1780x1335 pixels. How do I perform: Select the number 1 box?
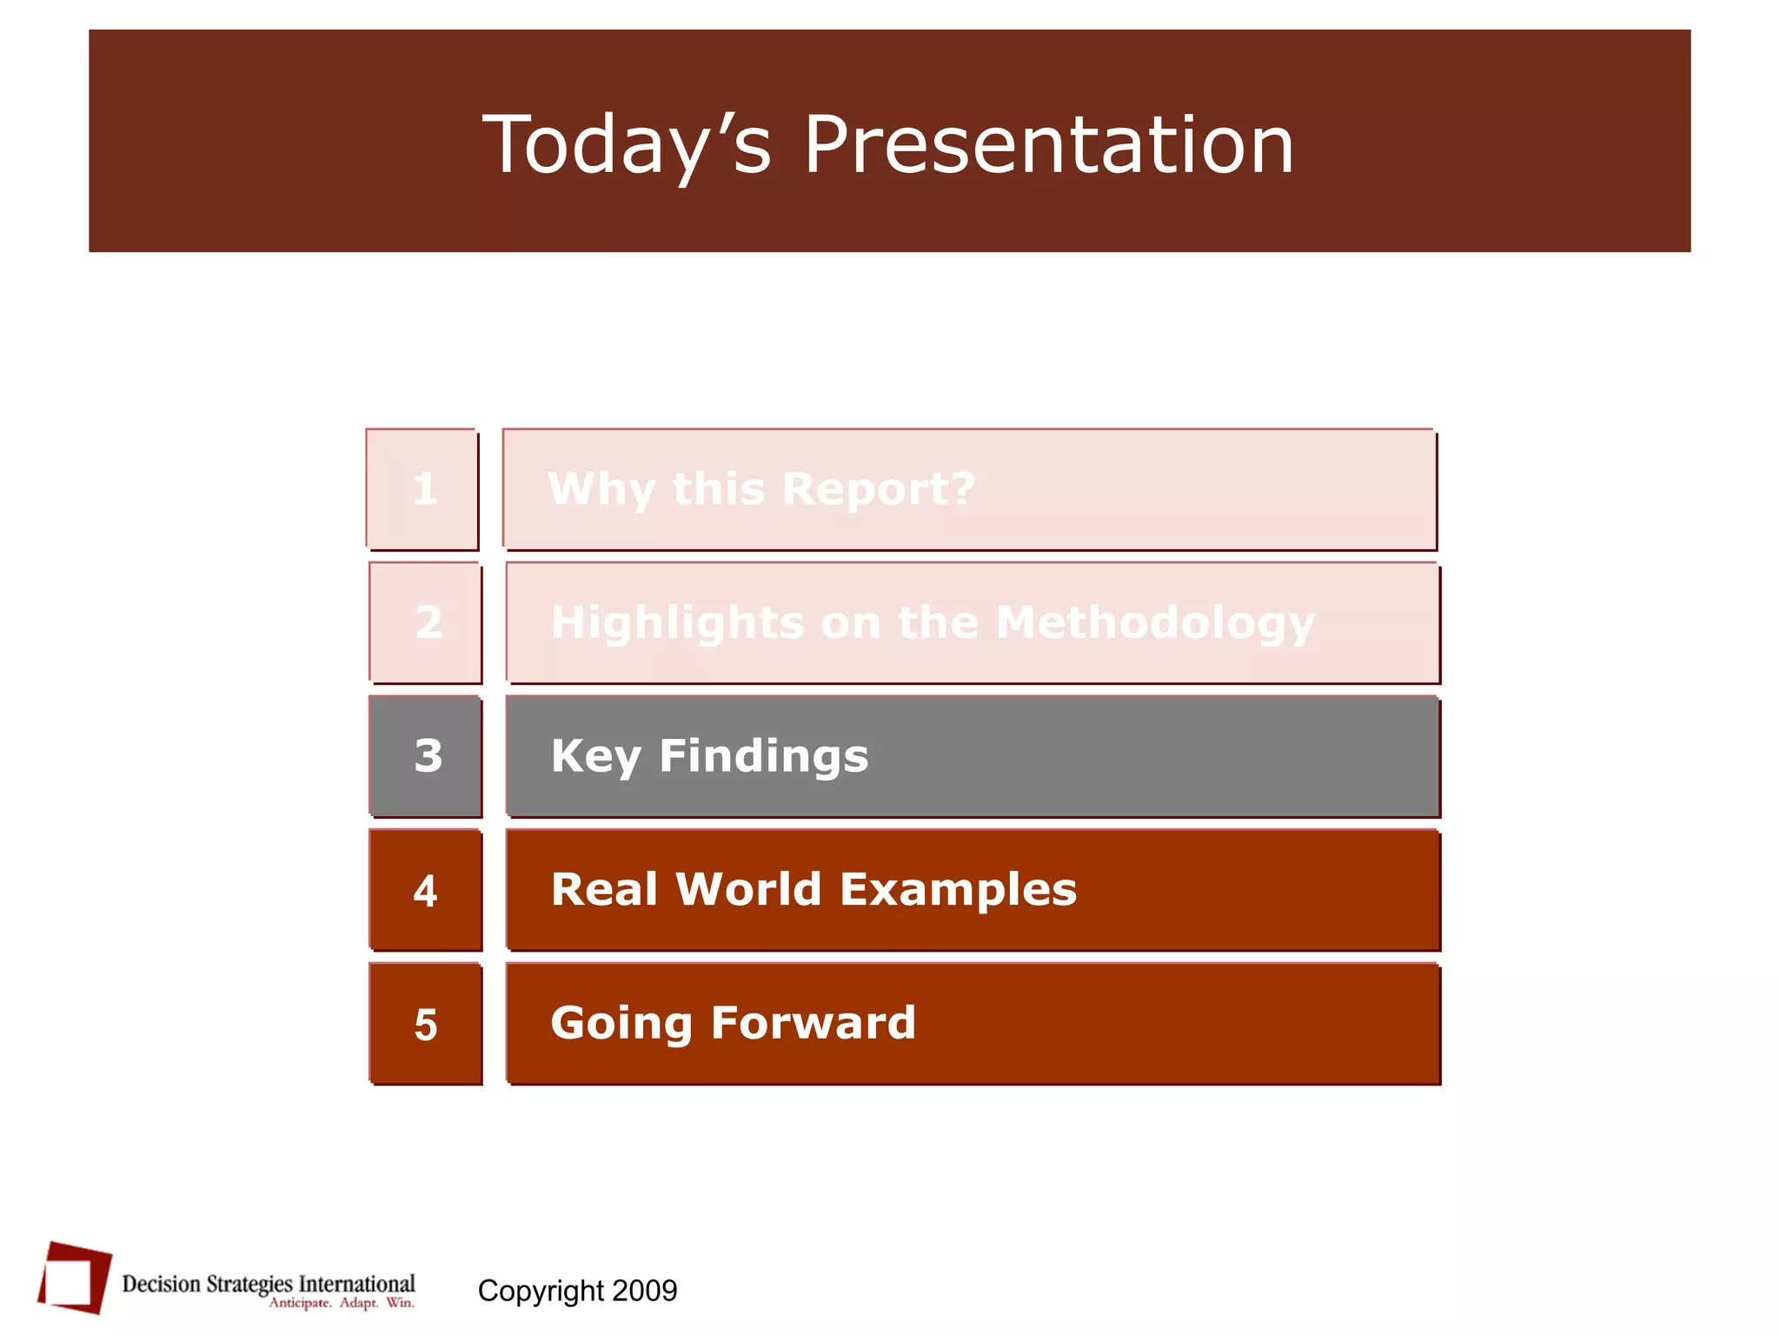tap(422, 489)
